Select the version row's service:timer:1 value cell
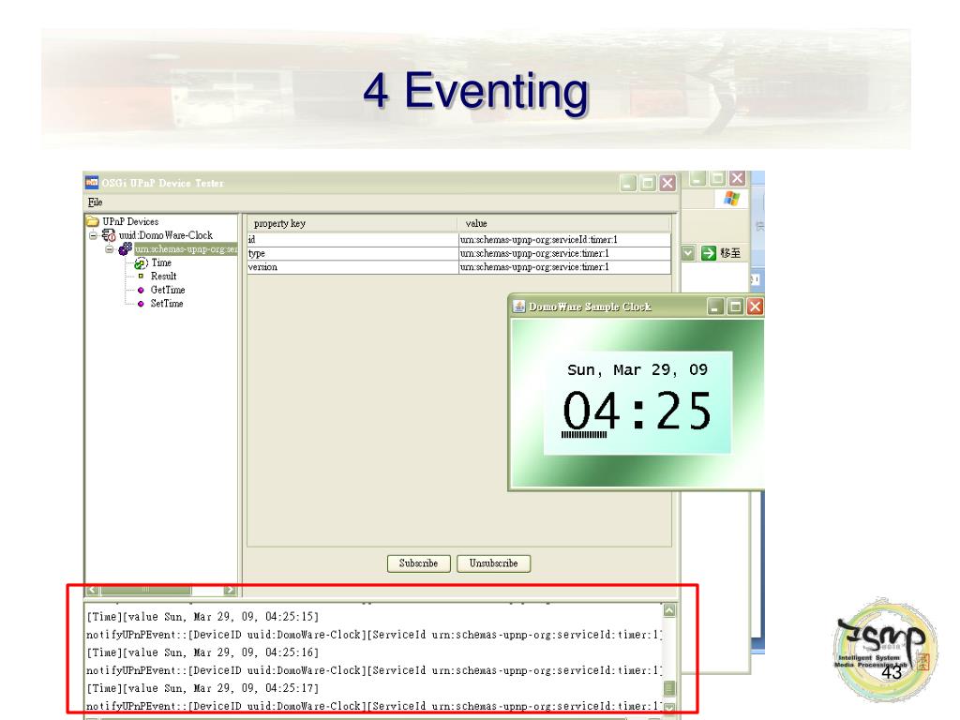 click(x=564, y=267)
